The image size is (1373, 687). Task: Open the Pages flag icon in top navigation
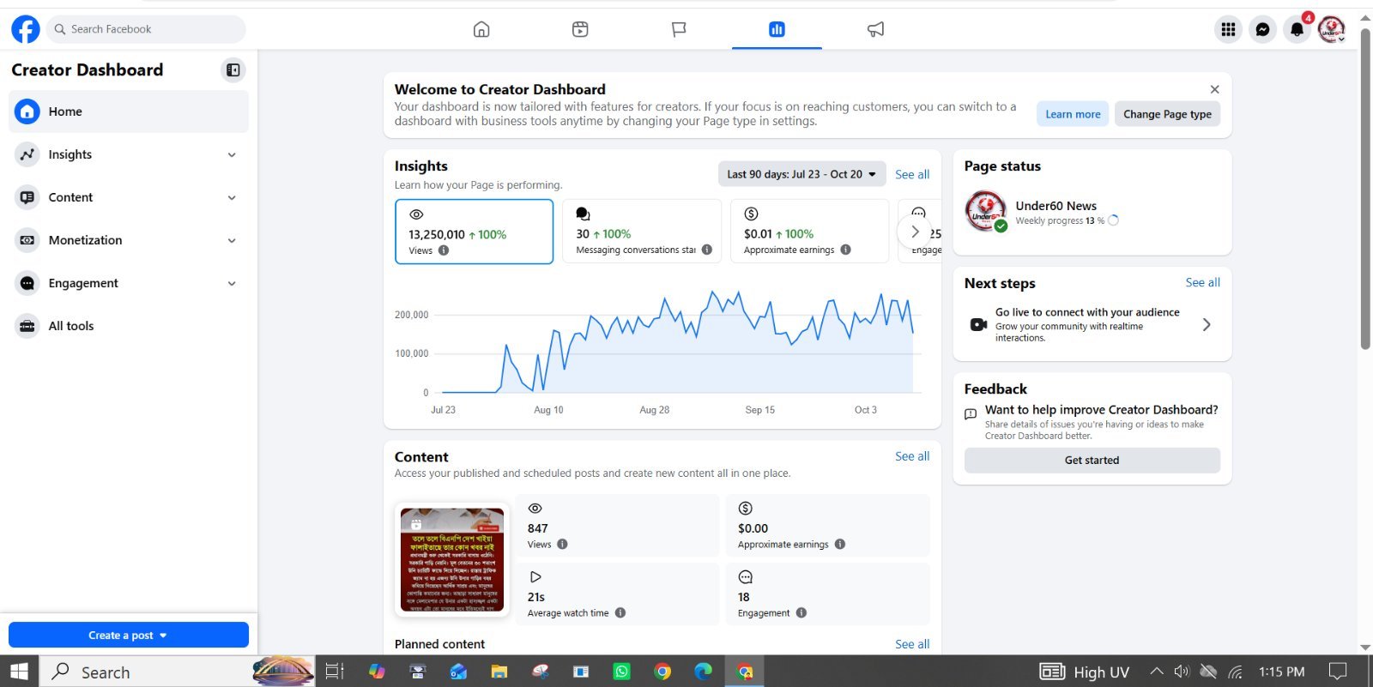tap(679, 29)
